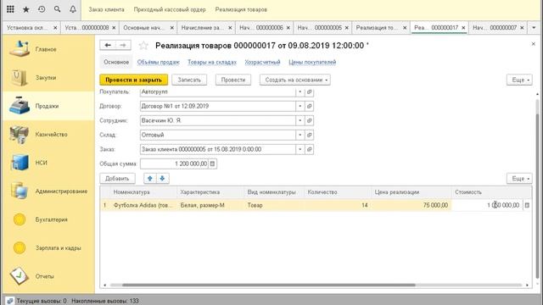The image size is (543, 305).
Task: Expand the Заказ dropdown
Action: 300,149
